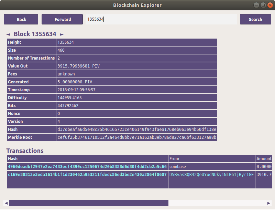Click horizontal scrollbar right arrow

269,203
